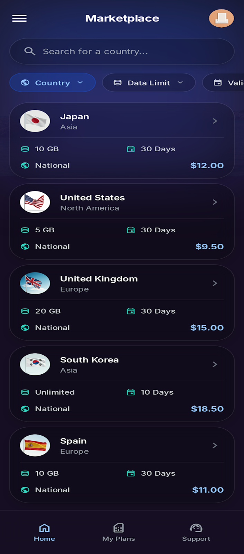Tap the profile avatar picture

[x=221, y=18]
